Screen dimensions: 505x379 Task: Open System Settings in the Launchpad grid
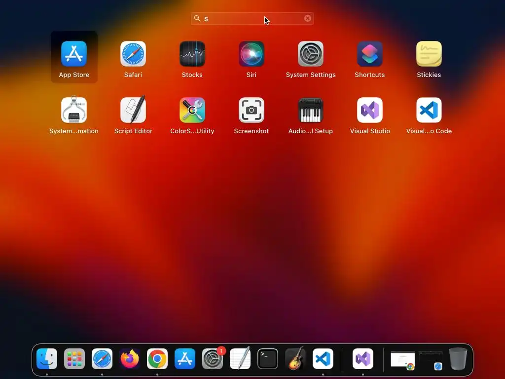311,54
